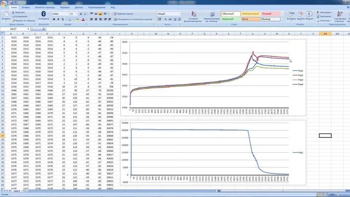This screenshot has width=350, height=197.
Task: Switch to the Вставка ribbon tab
Action: point(26,7)
